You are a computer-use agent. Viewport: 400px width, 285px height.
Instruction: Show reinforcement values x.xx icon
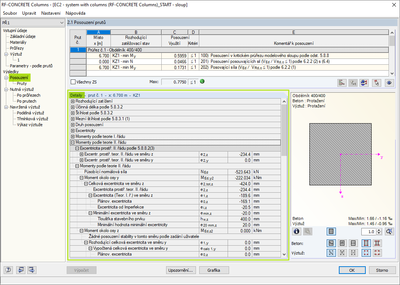(353, 253)
